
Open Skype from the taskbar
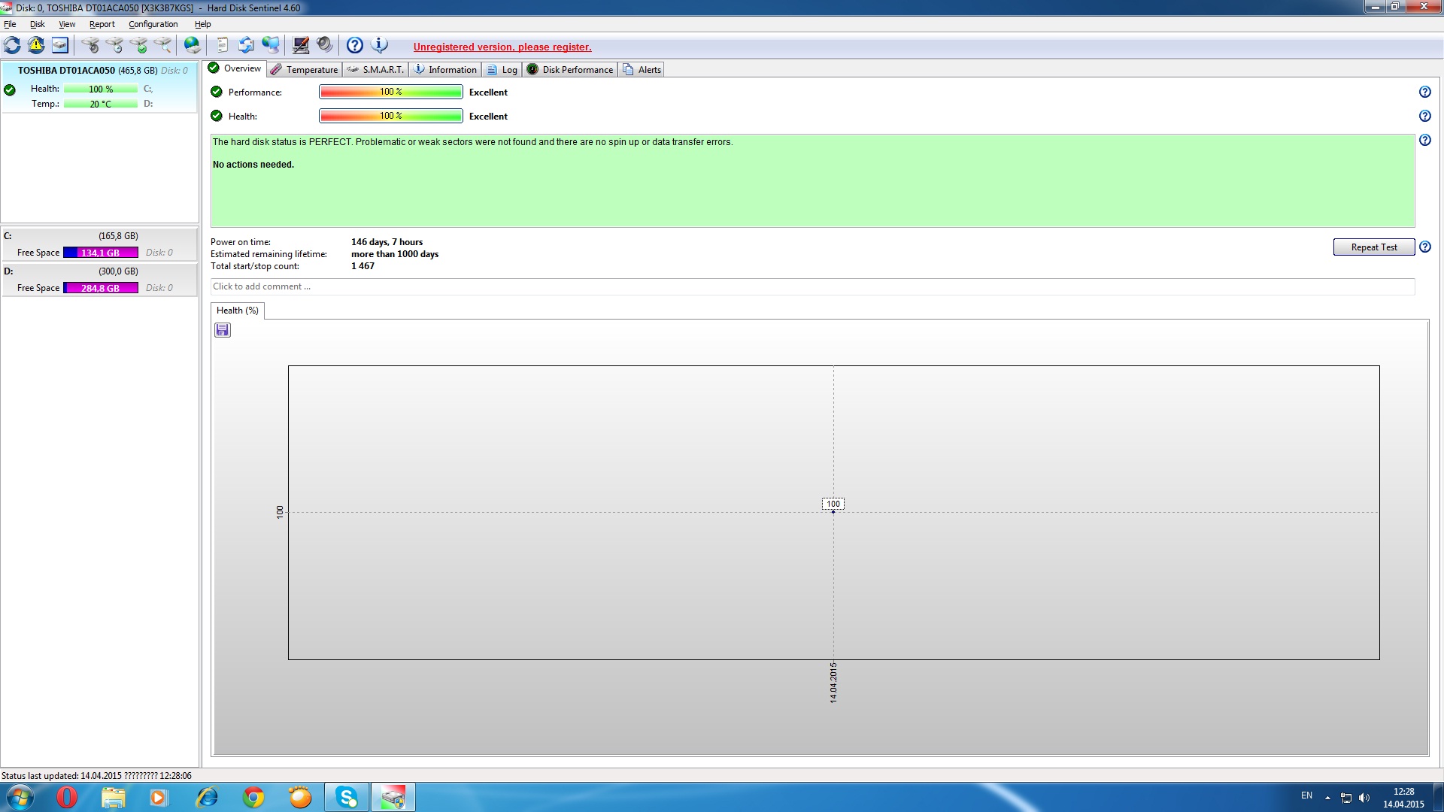coord(347,797)
